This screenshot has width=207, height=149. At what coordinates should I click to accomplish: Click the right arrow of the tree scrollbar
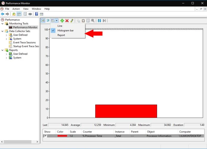point(37,142)
